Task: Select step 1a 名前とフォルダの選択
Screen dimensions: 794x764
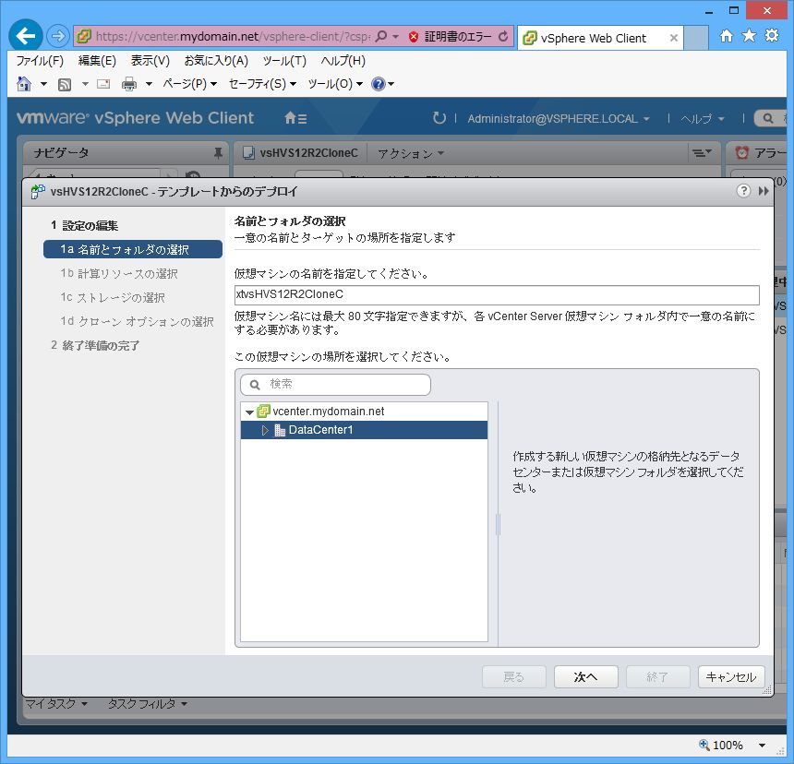Action: coord(133,249)
